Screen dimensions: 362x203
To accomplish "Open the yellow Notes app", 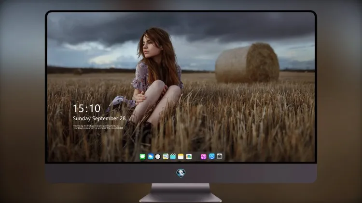I will [181, 156].
